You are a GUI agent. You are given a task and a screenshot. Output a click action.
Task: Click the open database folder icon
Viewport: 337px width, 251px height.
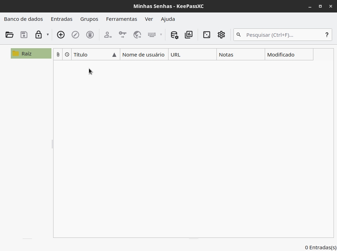click(x=9, y=35)
